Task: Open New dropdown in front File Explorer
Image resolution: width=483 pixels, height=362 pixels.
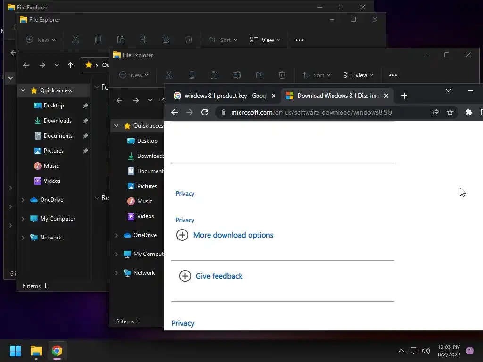Action: 133,75
